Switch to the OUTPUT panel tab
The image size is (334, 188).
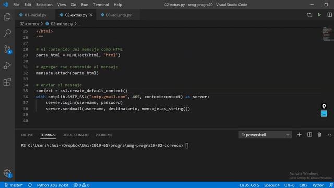coord(27,135)
